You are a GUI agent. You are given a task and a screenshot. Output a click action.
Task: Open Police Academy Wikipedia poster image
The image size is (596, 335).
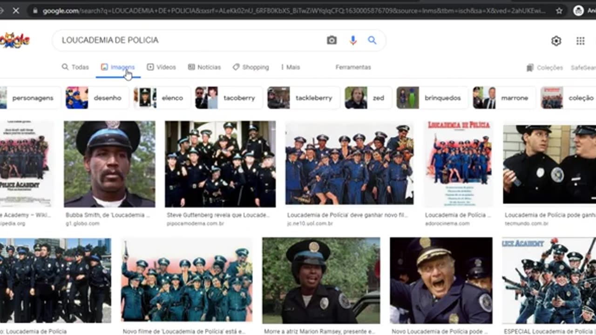click(x=26, y=164)
